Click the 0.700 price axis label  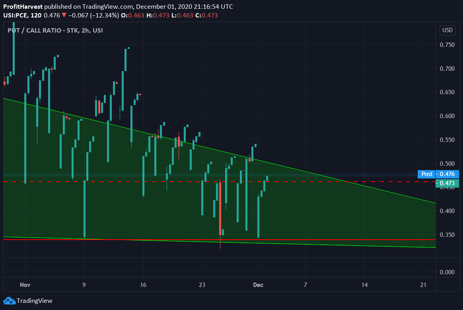point(447,68)
